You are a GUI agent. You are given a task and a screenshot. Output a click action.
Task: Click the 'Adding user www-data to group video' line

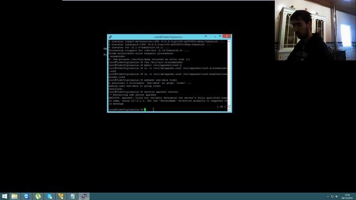[x=135, y=86]
